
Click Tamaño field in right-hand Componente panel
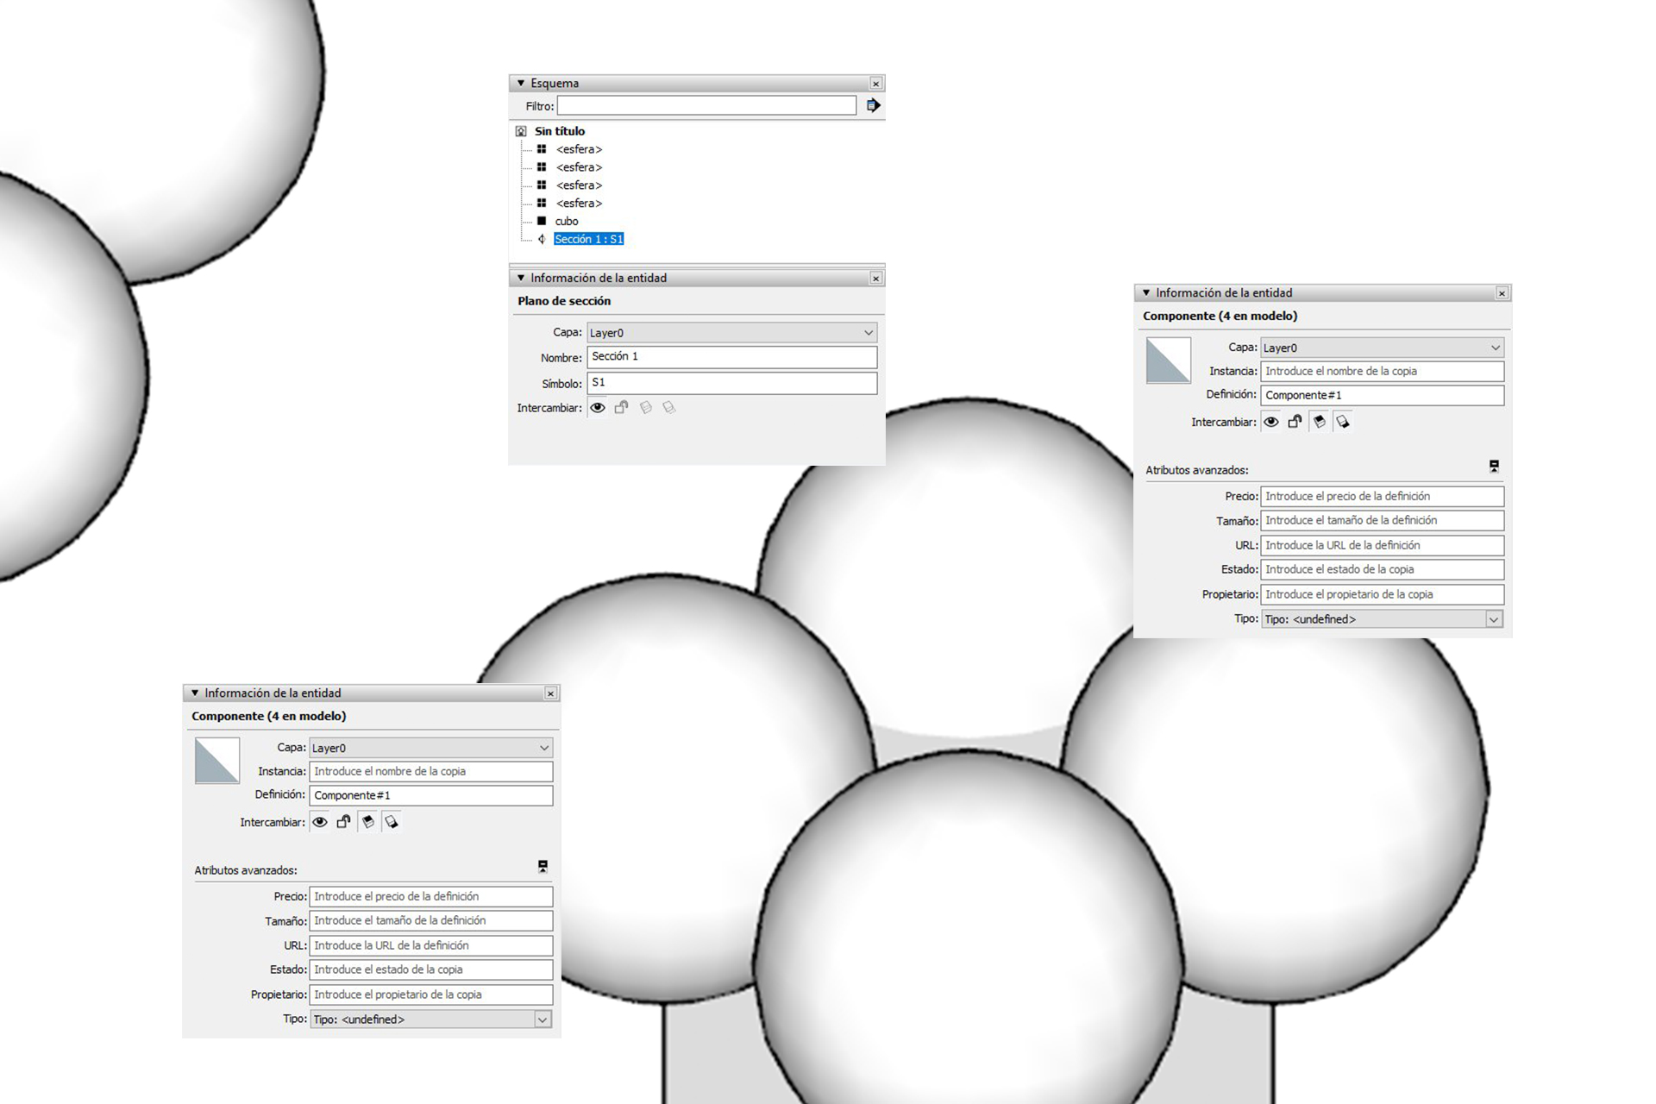[x=1382, y=520]
